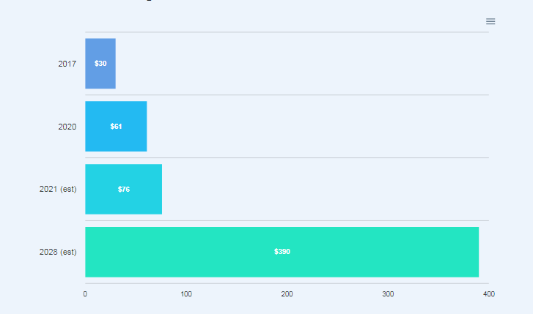Click the $30 data label
This screenshot has width=533, height=314.
[x=100, y=64]
